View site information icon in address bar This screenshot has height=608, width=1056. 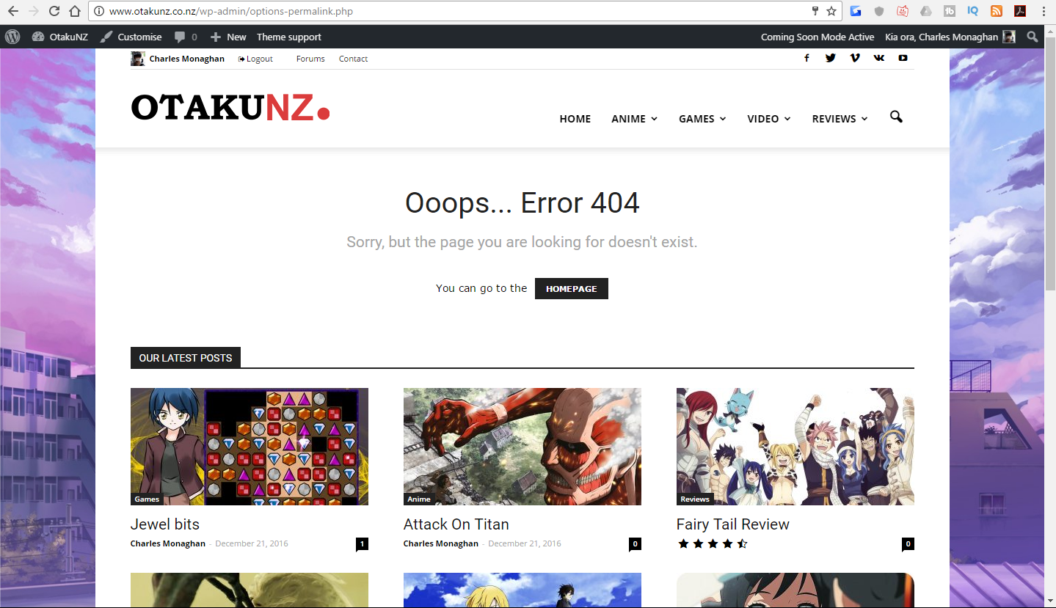coord(100,12)
